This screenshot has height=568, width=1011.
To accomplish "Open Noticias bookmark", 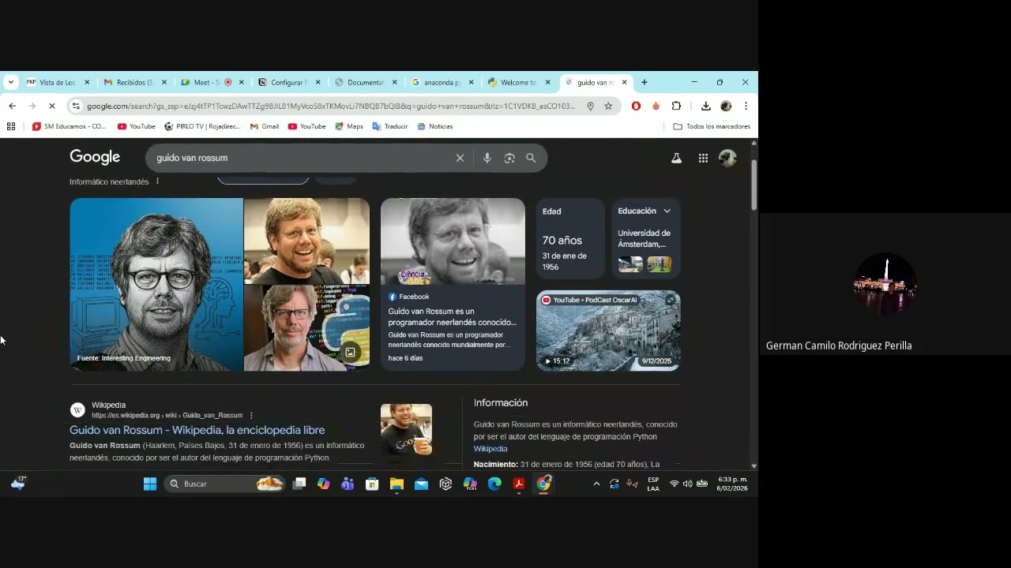I will pos(434,126).
